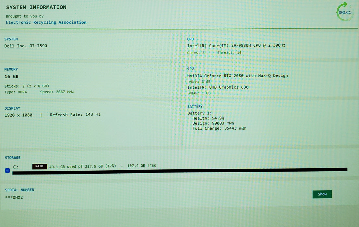The height and width of the screenshot is (227, 359).
Task: Click the BATTERY section heading
Action: [x=195, y=106]
